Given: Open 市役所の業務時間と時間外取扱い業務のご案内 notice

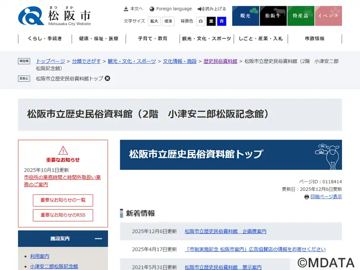Looking at the screenshot, I should point(62,181).
